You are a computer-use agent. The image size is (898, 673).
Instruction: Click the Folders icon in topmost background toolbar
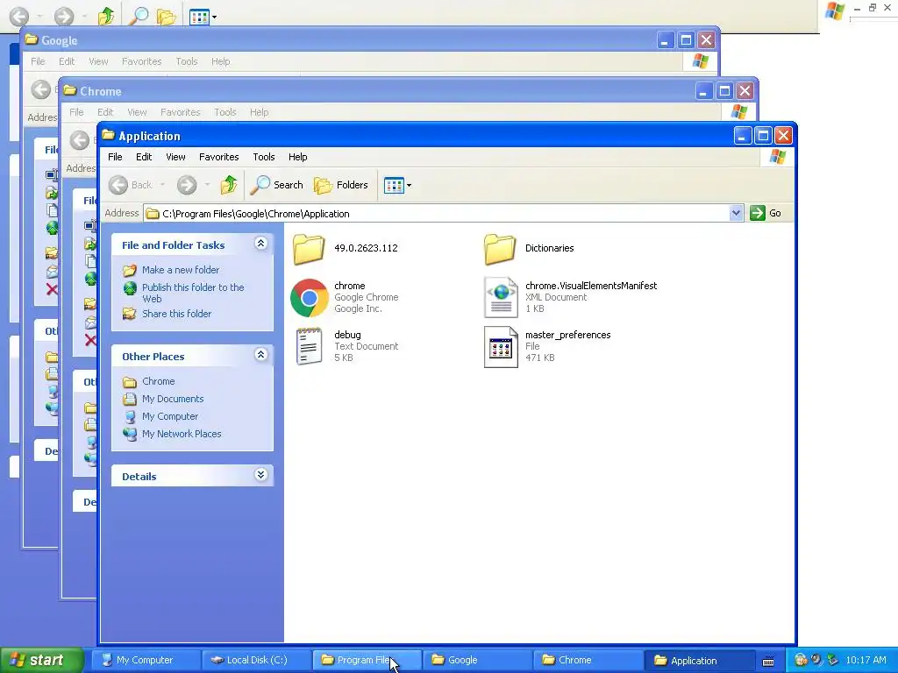tap(166, 17)
